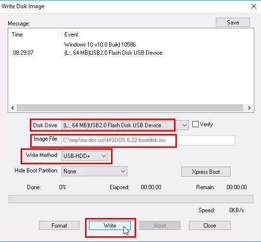This screenshot has width=261, height=242.
Task: Click the horizontal scrollbar track in message list
Action: [130, 108]
